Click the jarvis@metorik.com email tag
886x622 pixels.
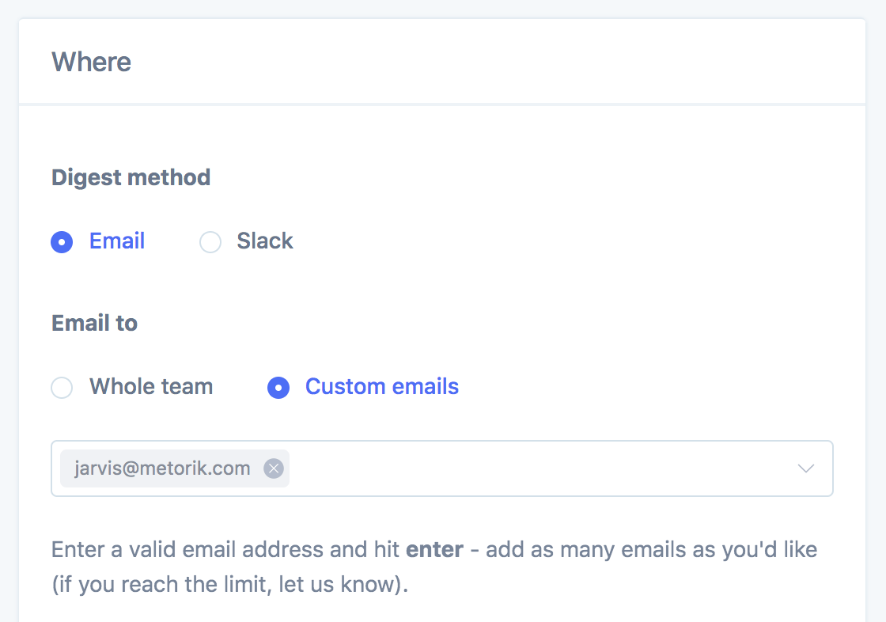point(162,468)
